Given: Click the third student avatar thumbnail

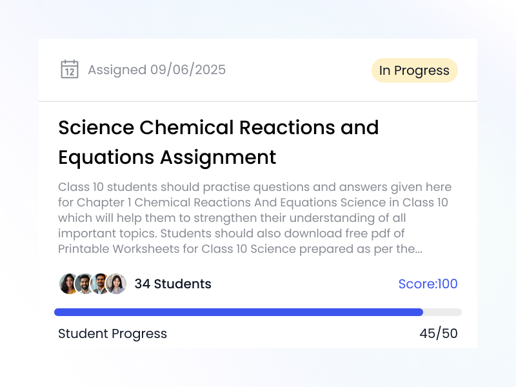Looking at the screenshot, I should (x=99, y=284).
